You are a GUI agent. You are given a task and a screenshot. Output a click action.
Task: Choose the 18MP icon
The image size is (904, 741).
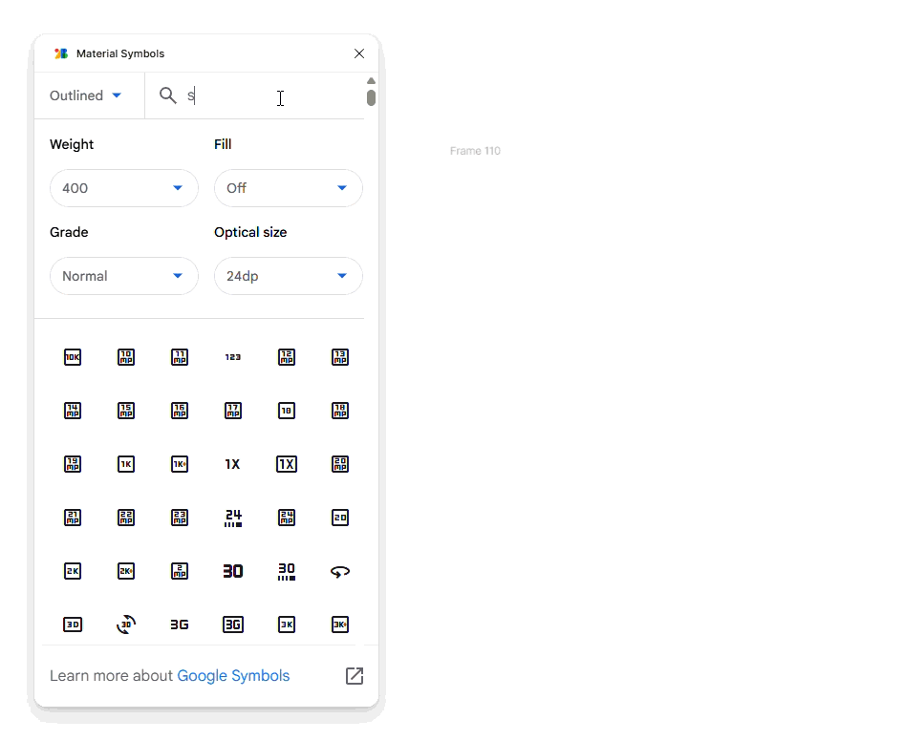[340, 411]
